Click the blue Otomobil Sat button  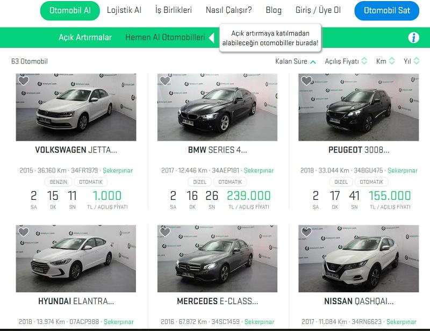(386, 10)
